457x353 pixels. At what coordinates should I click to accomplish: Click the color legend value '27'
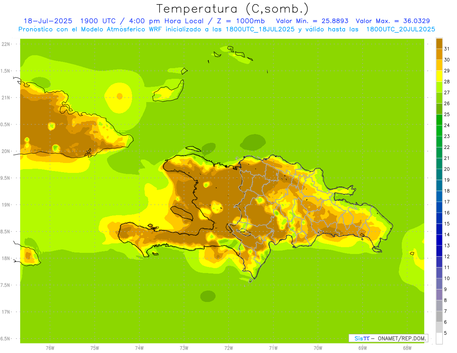(447, 93)
